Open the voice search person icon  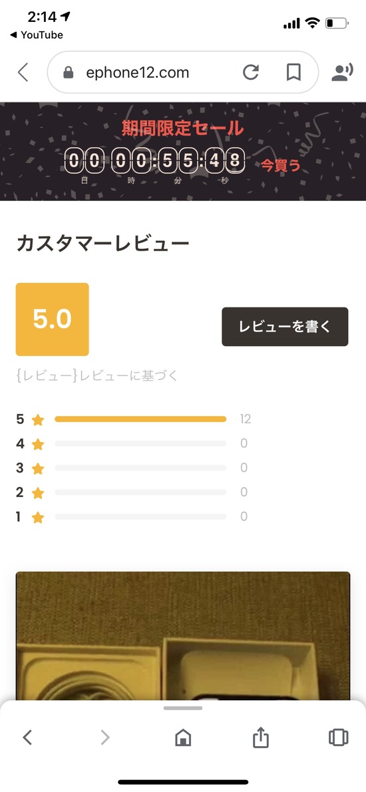pos(342,73)
